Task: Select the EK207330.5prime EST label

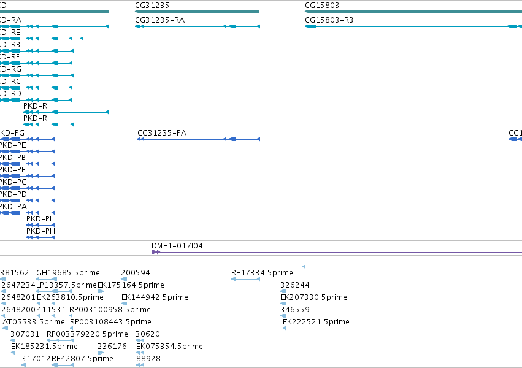Action: coord(313,297)
